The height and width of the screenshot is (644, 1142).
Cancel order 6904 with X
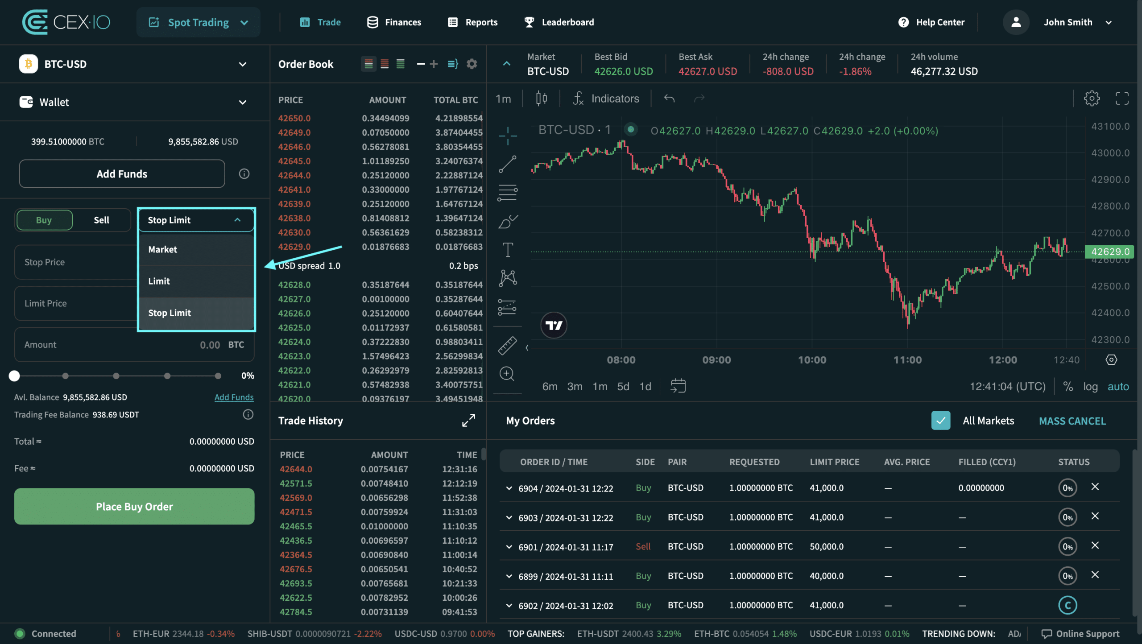1095,487
